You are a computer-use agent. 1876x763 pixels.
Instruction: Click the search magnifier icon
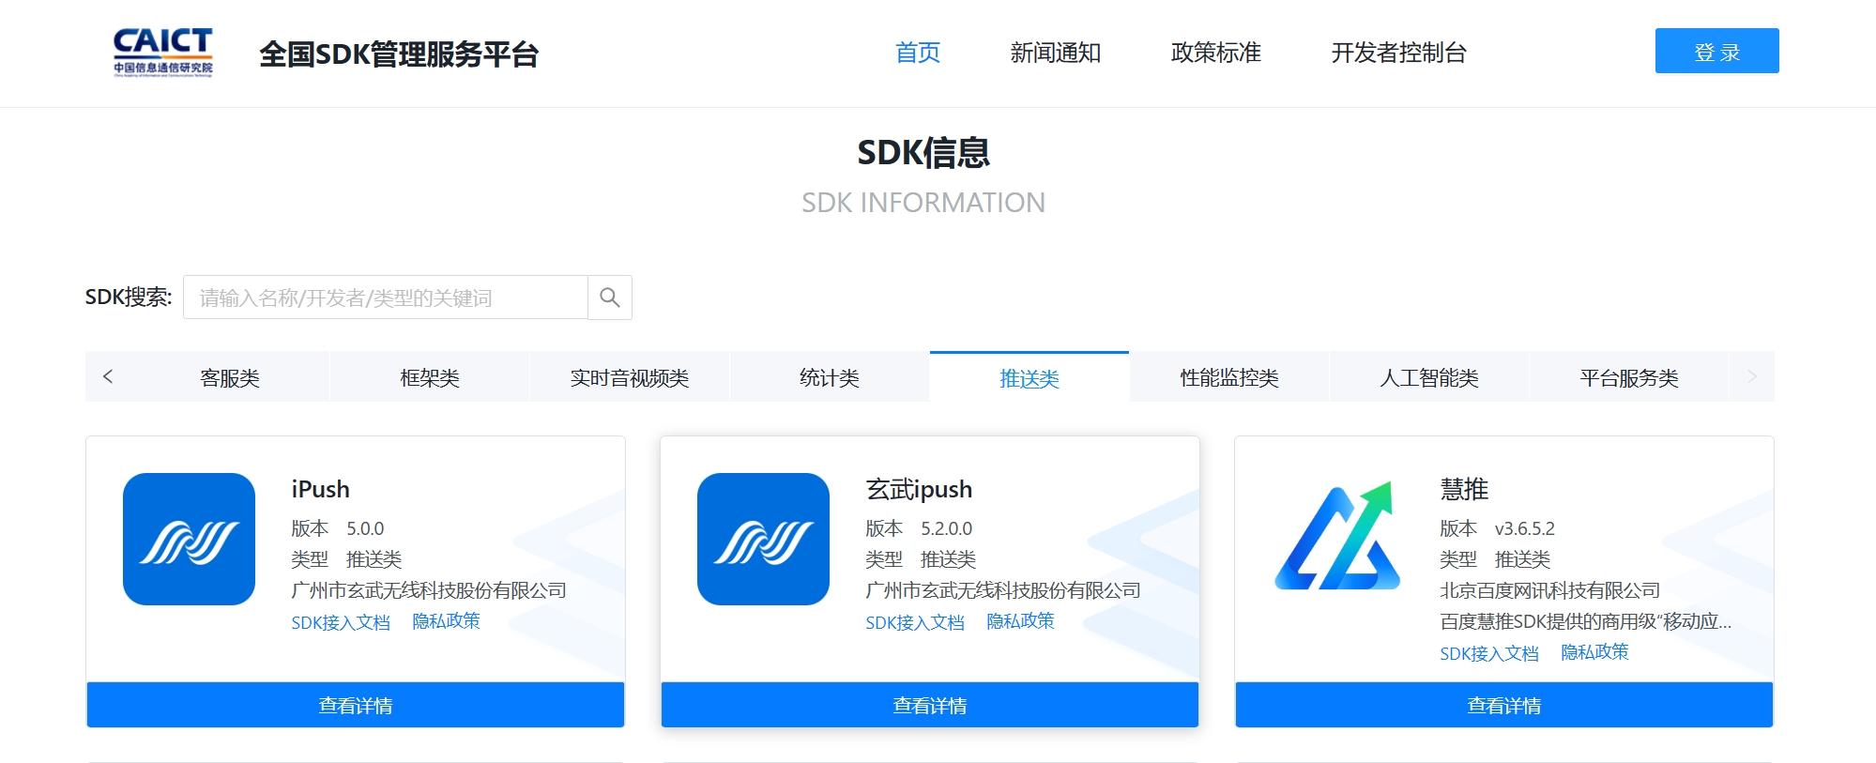tap(610, 298)
